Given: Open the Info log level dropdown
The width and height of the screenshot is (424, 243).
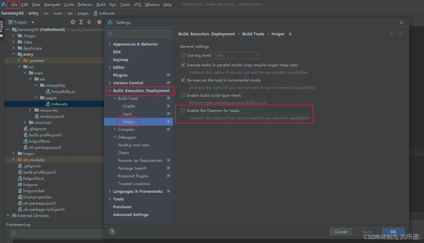Looking at the screenshot, I should 237,55.
